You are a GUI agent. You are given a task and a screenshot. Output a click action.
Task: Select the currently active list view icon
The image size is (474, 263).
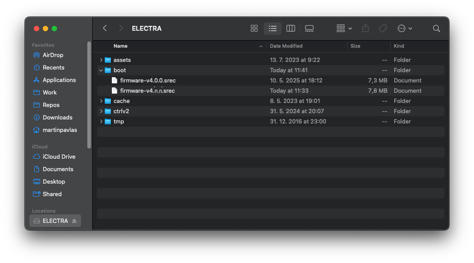pyautogui.click(x=272, y=28)
